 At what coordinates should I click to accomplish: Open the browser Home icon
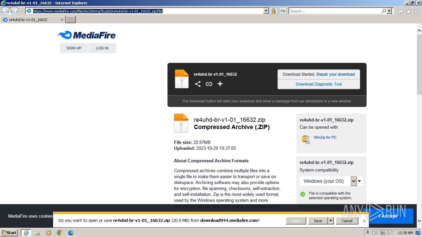coord(400,12)
